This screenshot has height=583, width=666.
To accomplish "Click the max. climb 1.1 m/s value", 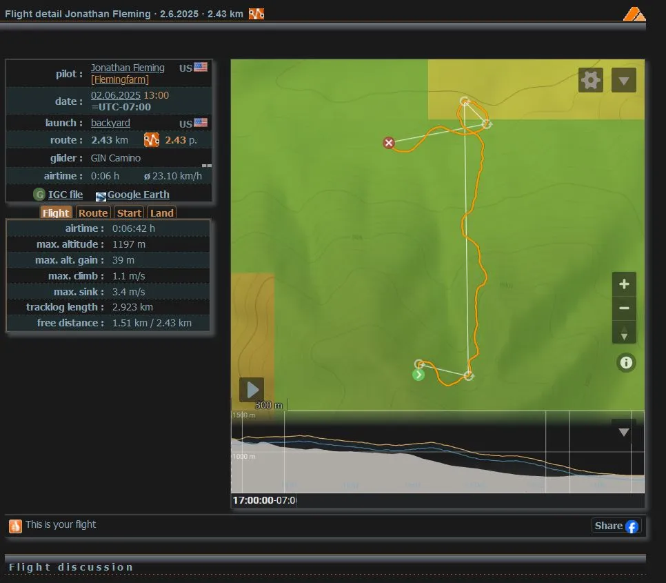I will tap(129, 276).
